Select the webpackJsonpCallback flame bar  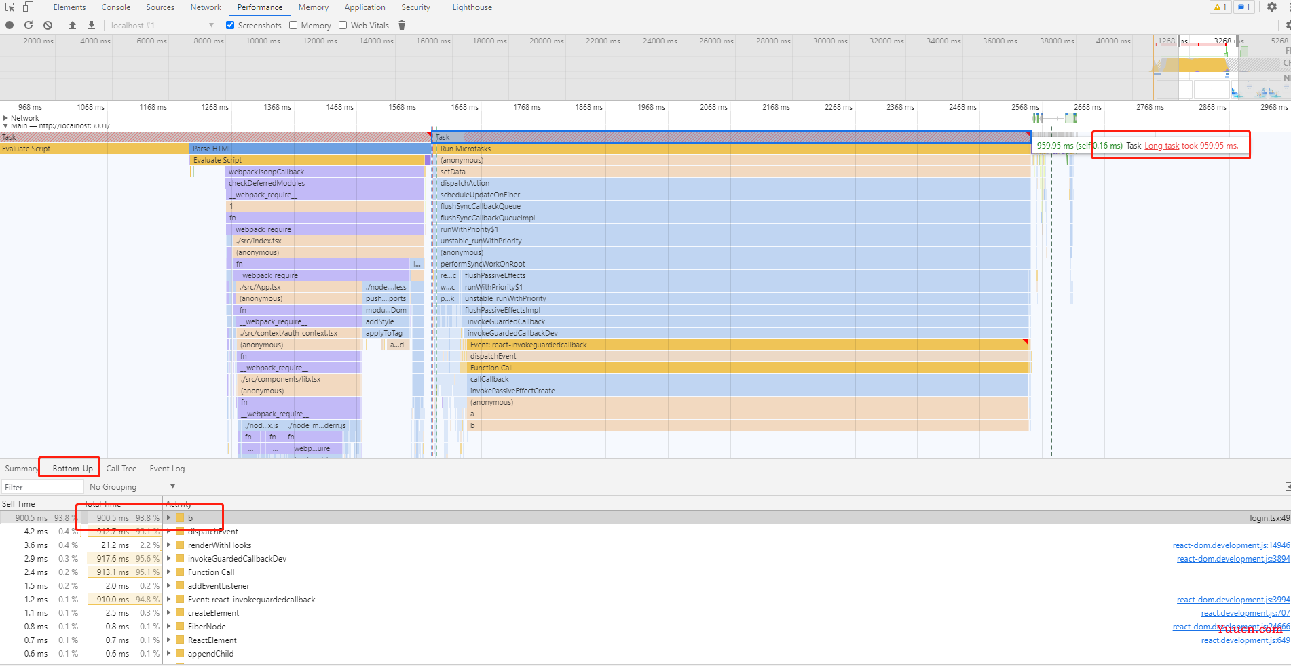tap(325, 172)
